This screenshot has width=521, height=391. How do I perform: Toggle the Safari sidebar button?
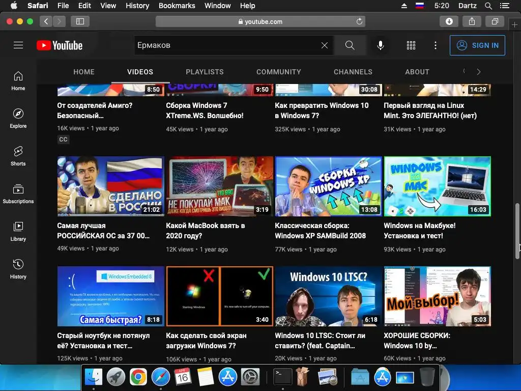tap(80, 21)
